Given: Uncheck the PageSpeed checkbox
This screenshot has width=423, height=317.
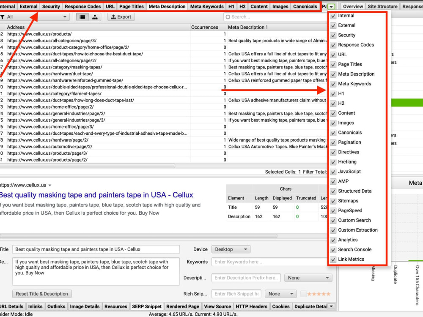Looking at the screenshot, I should point(333,210).
